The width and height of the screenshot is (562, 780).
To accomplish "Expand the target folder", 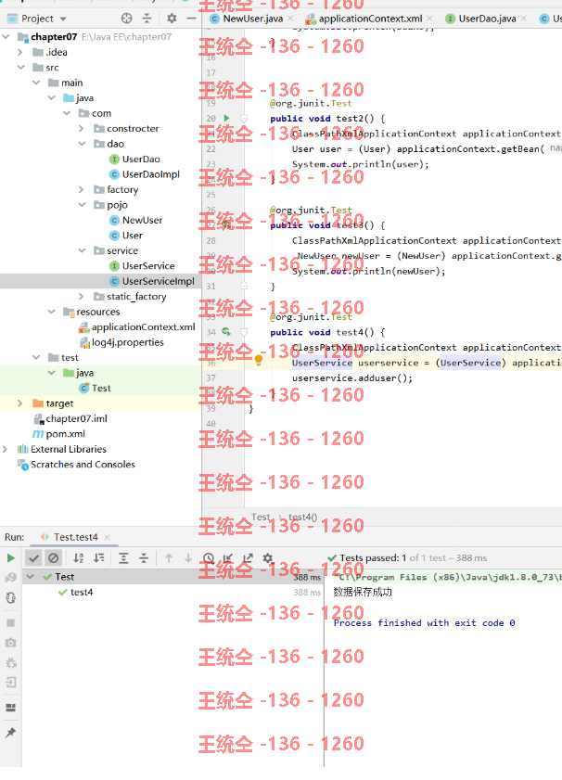I will click(19, 403).
